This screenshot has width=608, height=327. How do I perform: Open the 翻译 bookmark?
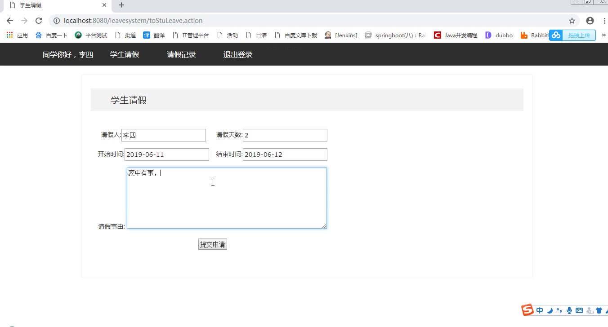pos(154,35)
